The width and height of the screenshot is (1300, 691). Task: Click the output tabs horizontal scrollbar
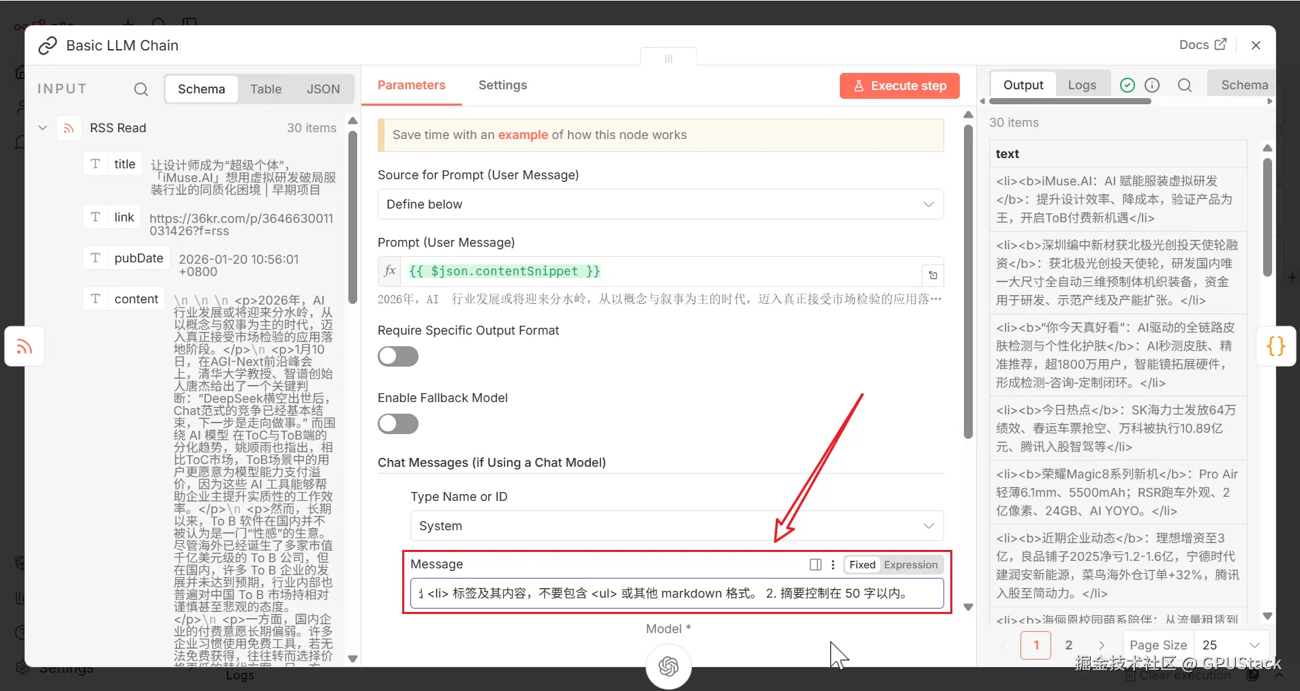[x=1070, y=102]
